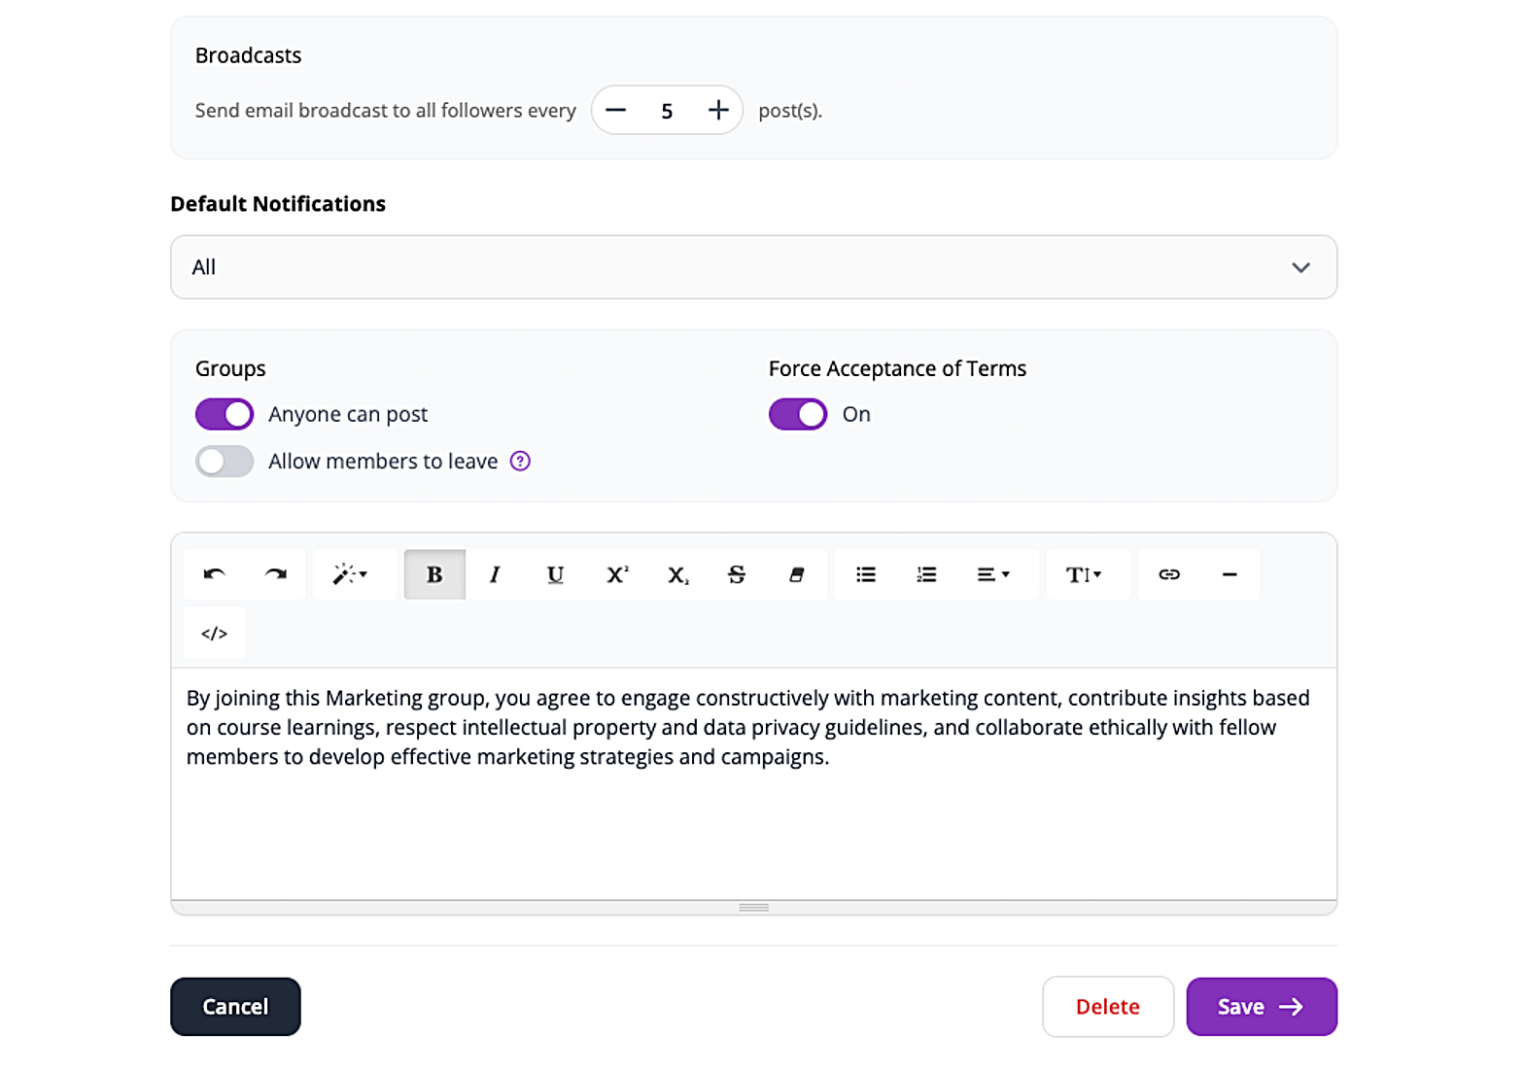1524x1070 pixels.
Task: Apply italic formatting
Action: click(495, 574)
